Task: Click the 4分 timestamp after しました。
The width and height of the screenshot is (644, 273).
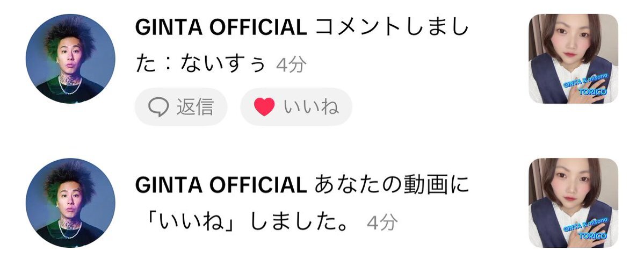Action: [x=382, y=222]
